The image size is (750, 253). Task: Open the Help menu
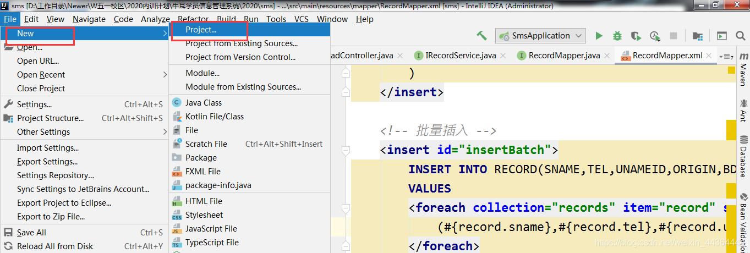(365, 19)
